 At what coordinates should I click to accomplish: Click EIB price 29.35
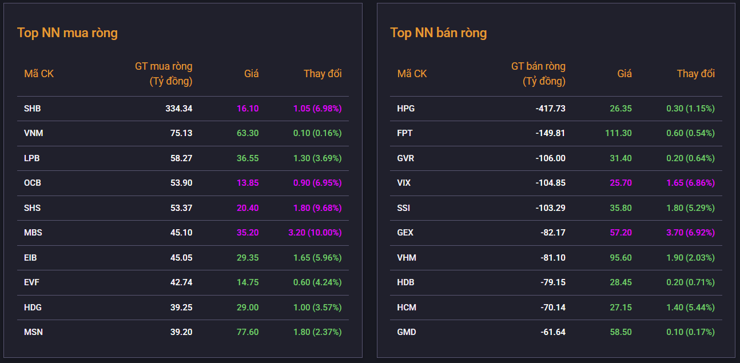tap(248, 257)
